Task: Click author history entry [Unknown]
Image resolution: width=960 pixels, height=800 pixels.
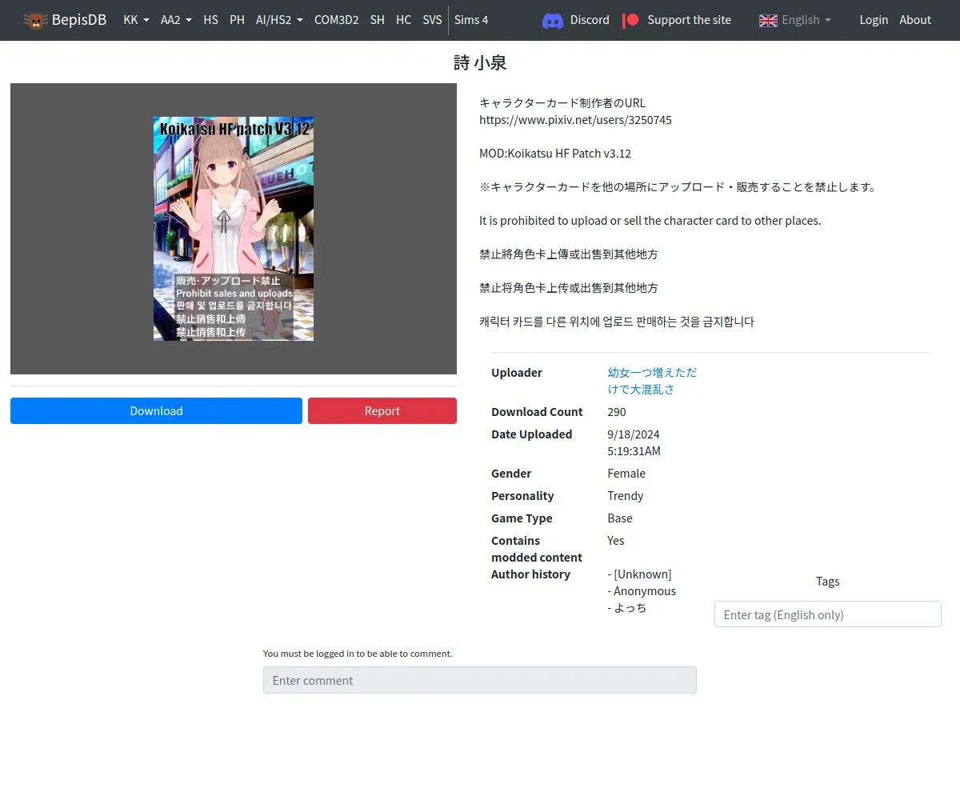Action: (640, 574)
